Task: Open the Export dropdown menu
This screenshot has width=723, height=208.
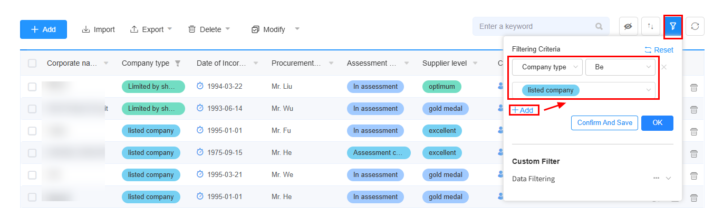Action: (151, 29)
